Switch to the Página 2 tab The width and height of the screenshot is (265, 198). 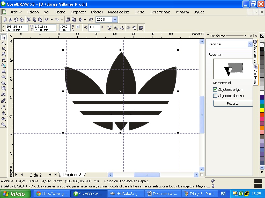pyautogui.click(x=72, y=175)
